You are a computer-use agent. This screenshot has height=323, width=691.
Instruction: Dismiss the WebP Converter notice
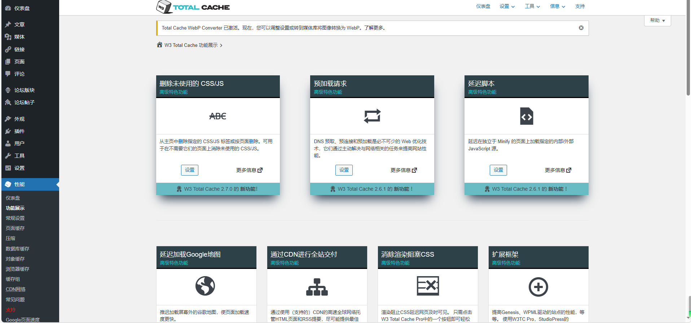(581, 28)
